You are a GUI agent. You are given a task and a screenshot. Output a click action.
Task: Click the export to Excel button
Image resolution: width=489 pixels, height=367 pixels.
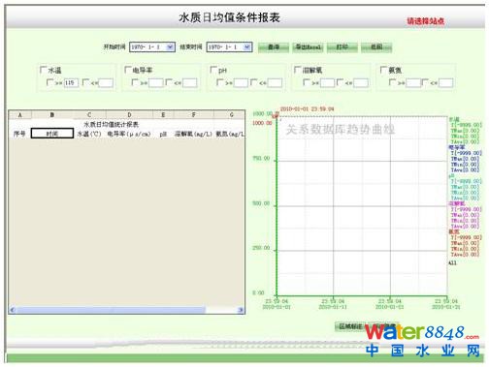coord(308,47)
